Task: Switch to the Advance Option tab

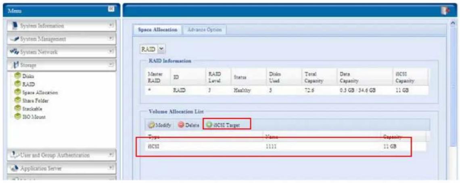Action: (x=205, y=30)
